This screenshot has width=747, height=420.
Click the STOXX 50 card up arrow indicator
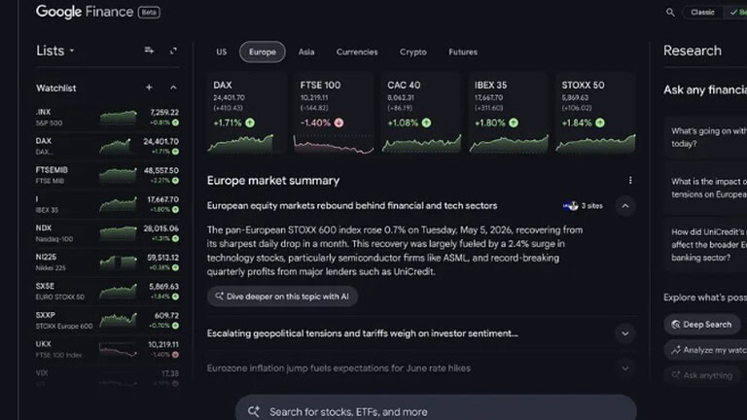point(600,122)
